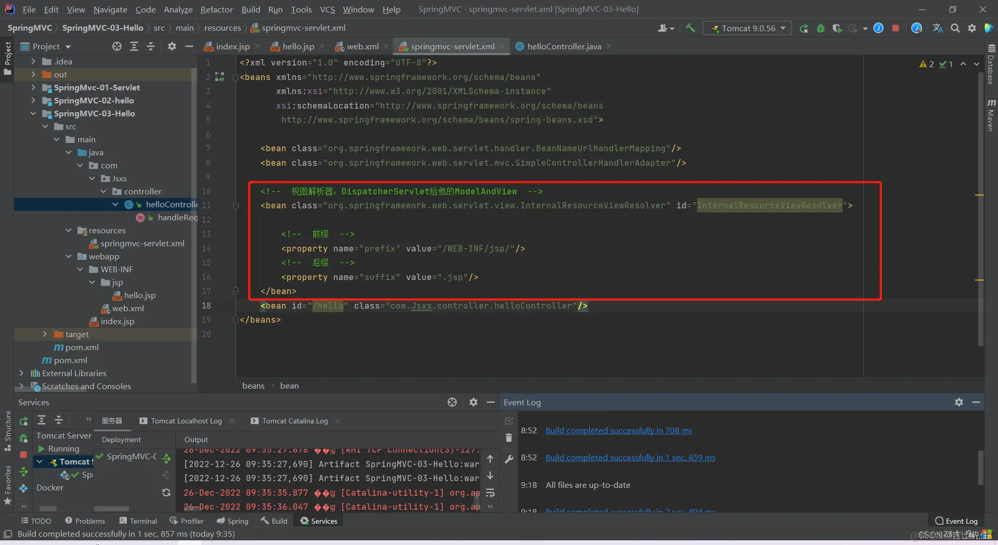Toggle the Project tool window side button
Image resolution: width=998 pixels, height=545 pixels.
coord(7,58)
